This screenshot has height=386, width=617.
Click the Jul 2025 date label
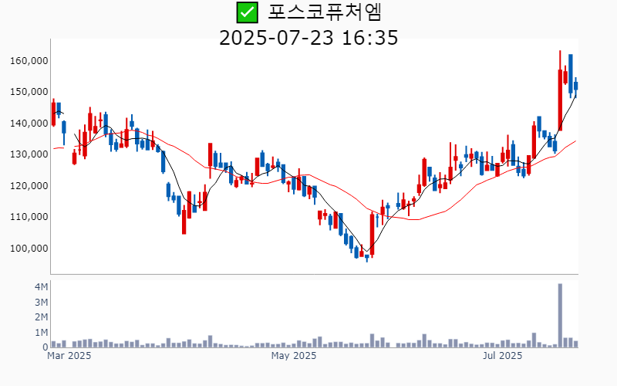(x=503, y=356)
